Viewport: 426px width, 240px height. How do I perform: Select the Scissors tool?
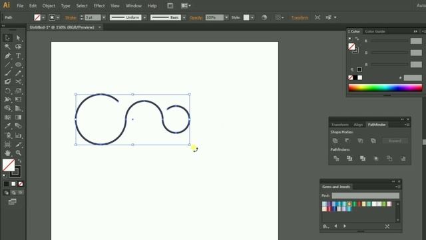pos(18,81)
